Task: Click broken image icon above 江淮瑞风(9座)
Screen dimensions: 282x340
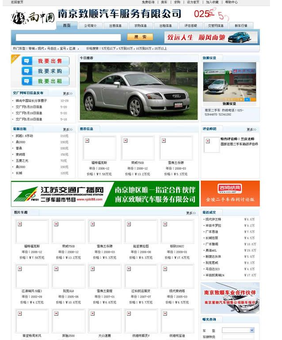Action: coord(20,269)
